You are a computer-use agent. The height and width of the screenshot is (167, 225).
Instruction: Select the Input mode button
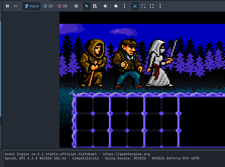coord(32,6)
